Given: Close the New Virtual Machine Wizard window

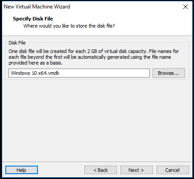Looking at the screenshot, I should (x=186, y=7).
